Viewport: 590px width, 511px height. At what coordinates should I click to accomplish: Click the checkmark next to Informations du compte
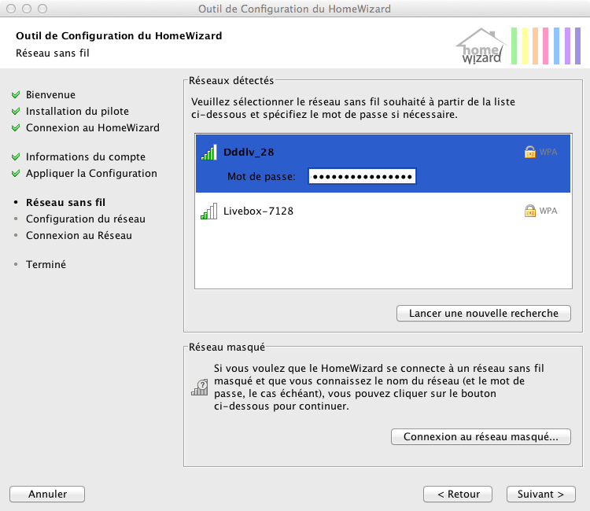(16, 156)
